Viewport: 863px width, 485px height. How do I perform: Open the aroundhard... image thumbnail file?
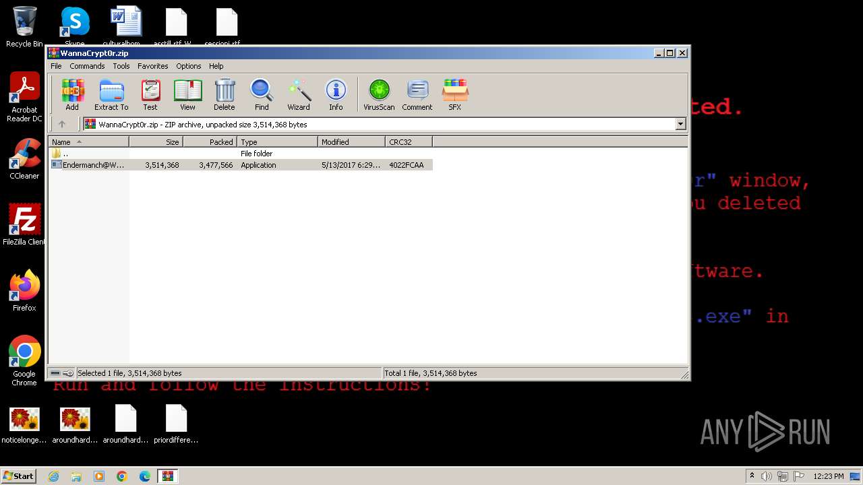click(x=74, y=426)
